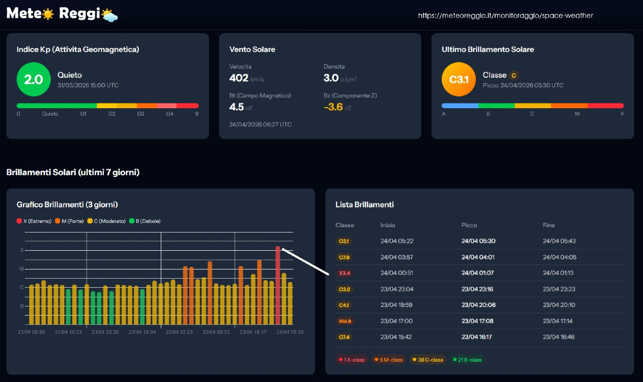Click the small Classe C badge
This screenshot has width=643, height=382.
514,76
